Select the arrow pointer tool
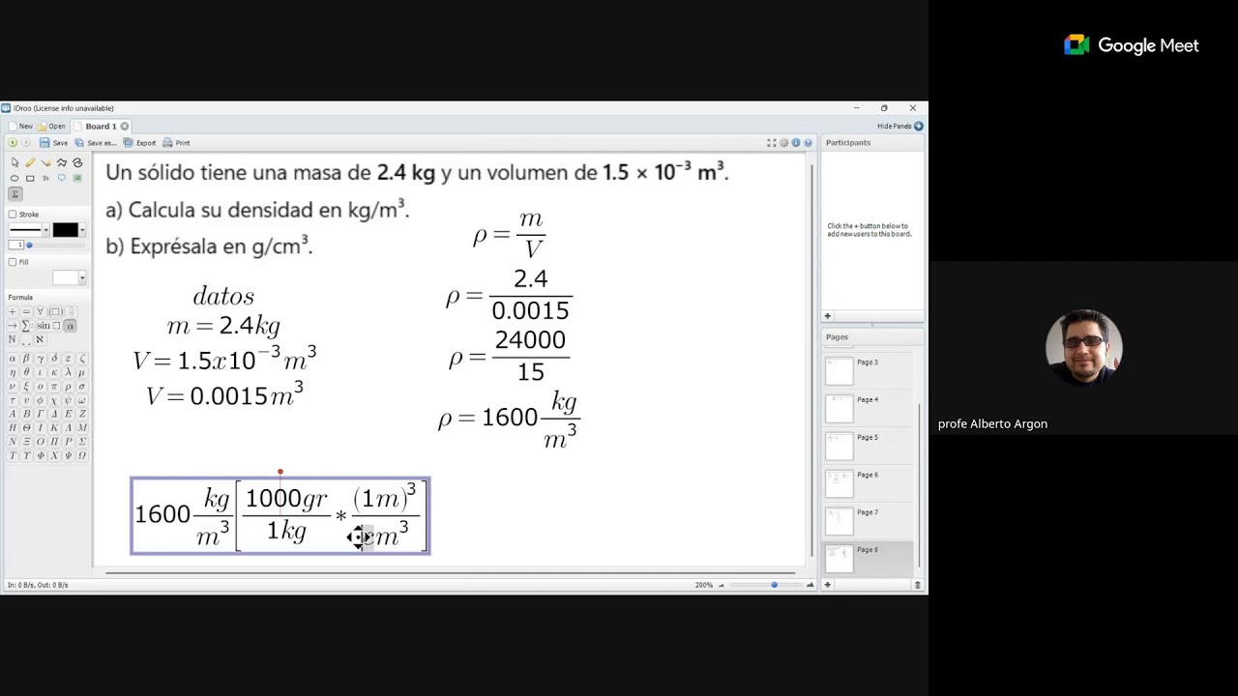Image resolution: width=1238 pixels, height=696 pixels. (x=15, y=162)
